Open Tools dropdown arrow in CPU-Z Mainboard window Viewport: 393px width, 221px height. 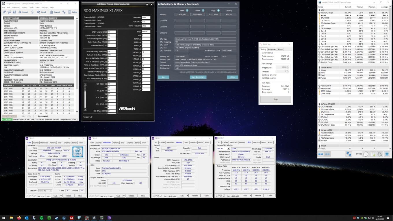[x=124, y=196]
